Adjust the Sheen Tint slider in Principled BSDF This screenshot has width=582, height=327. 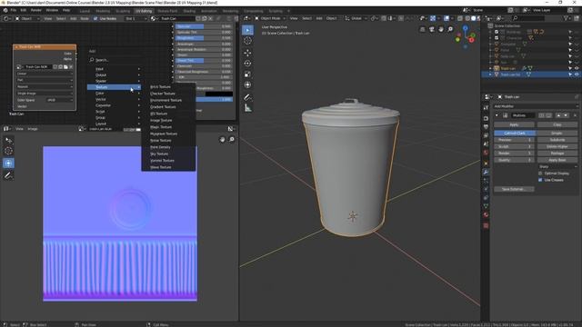pos(204,61)
